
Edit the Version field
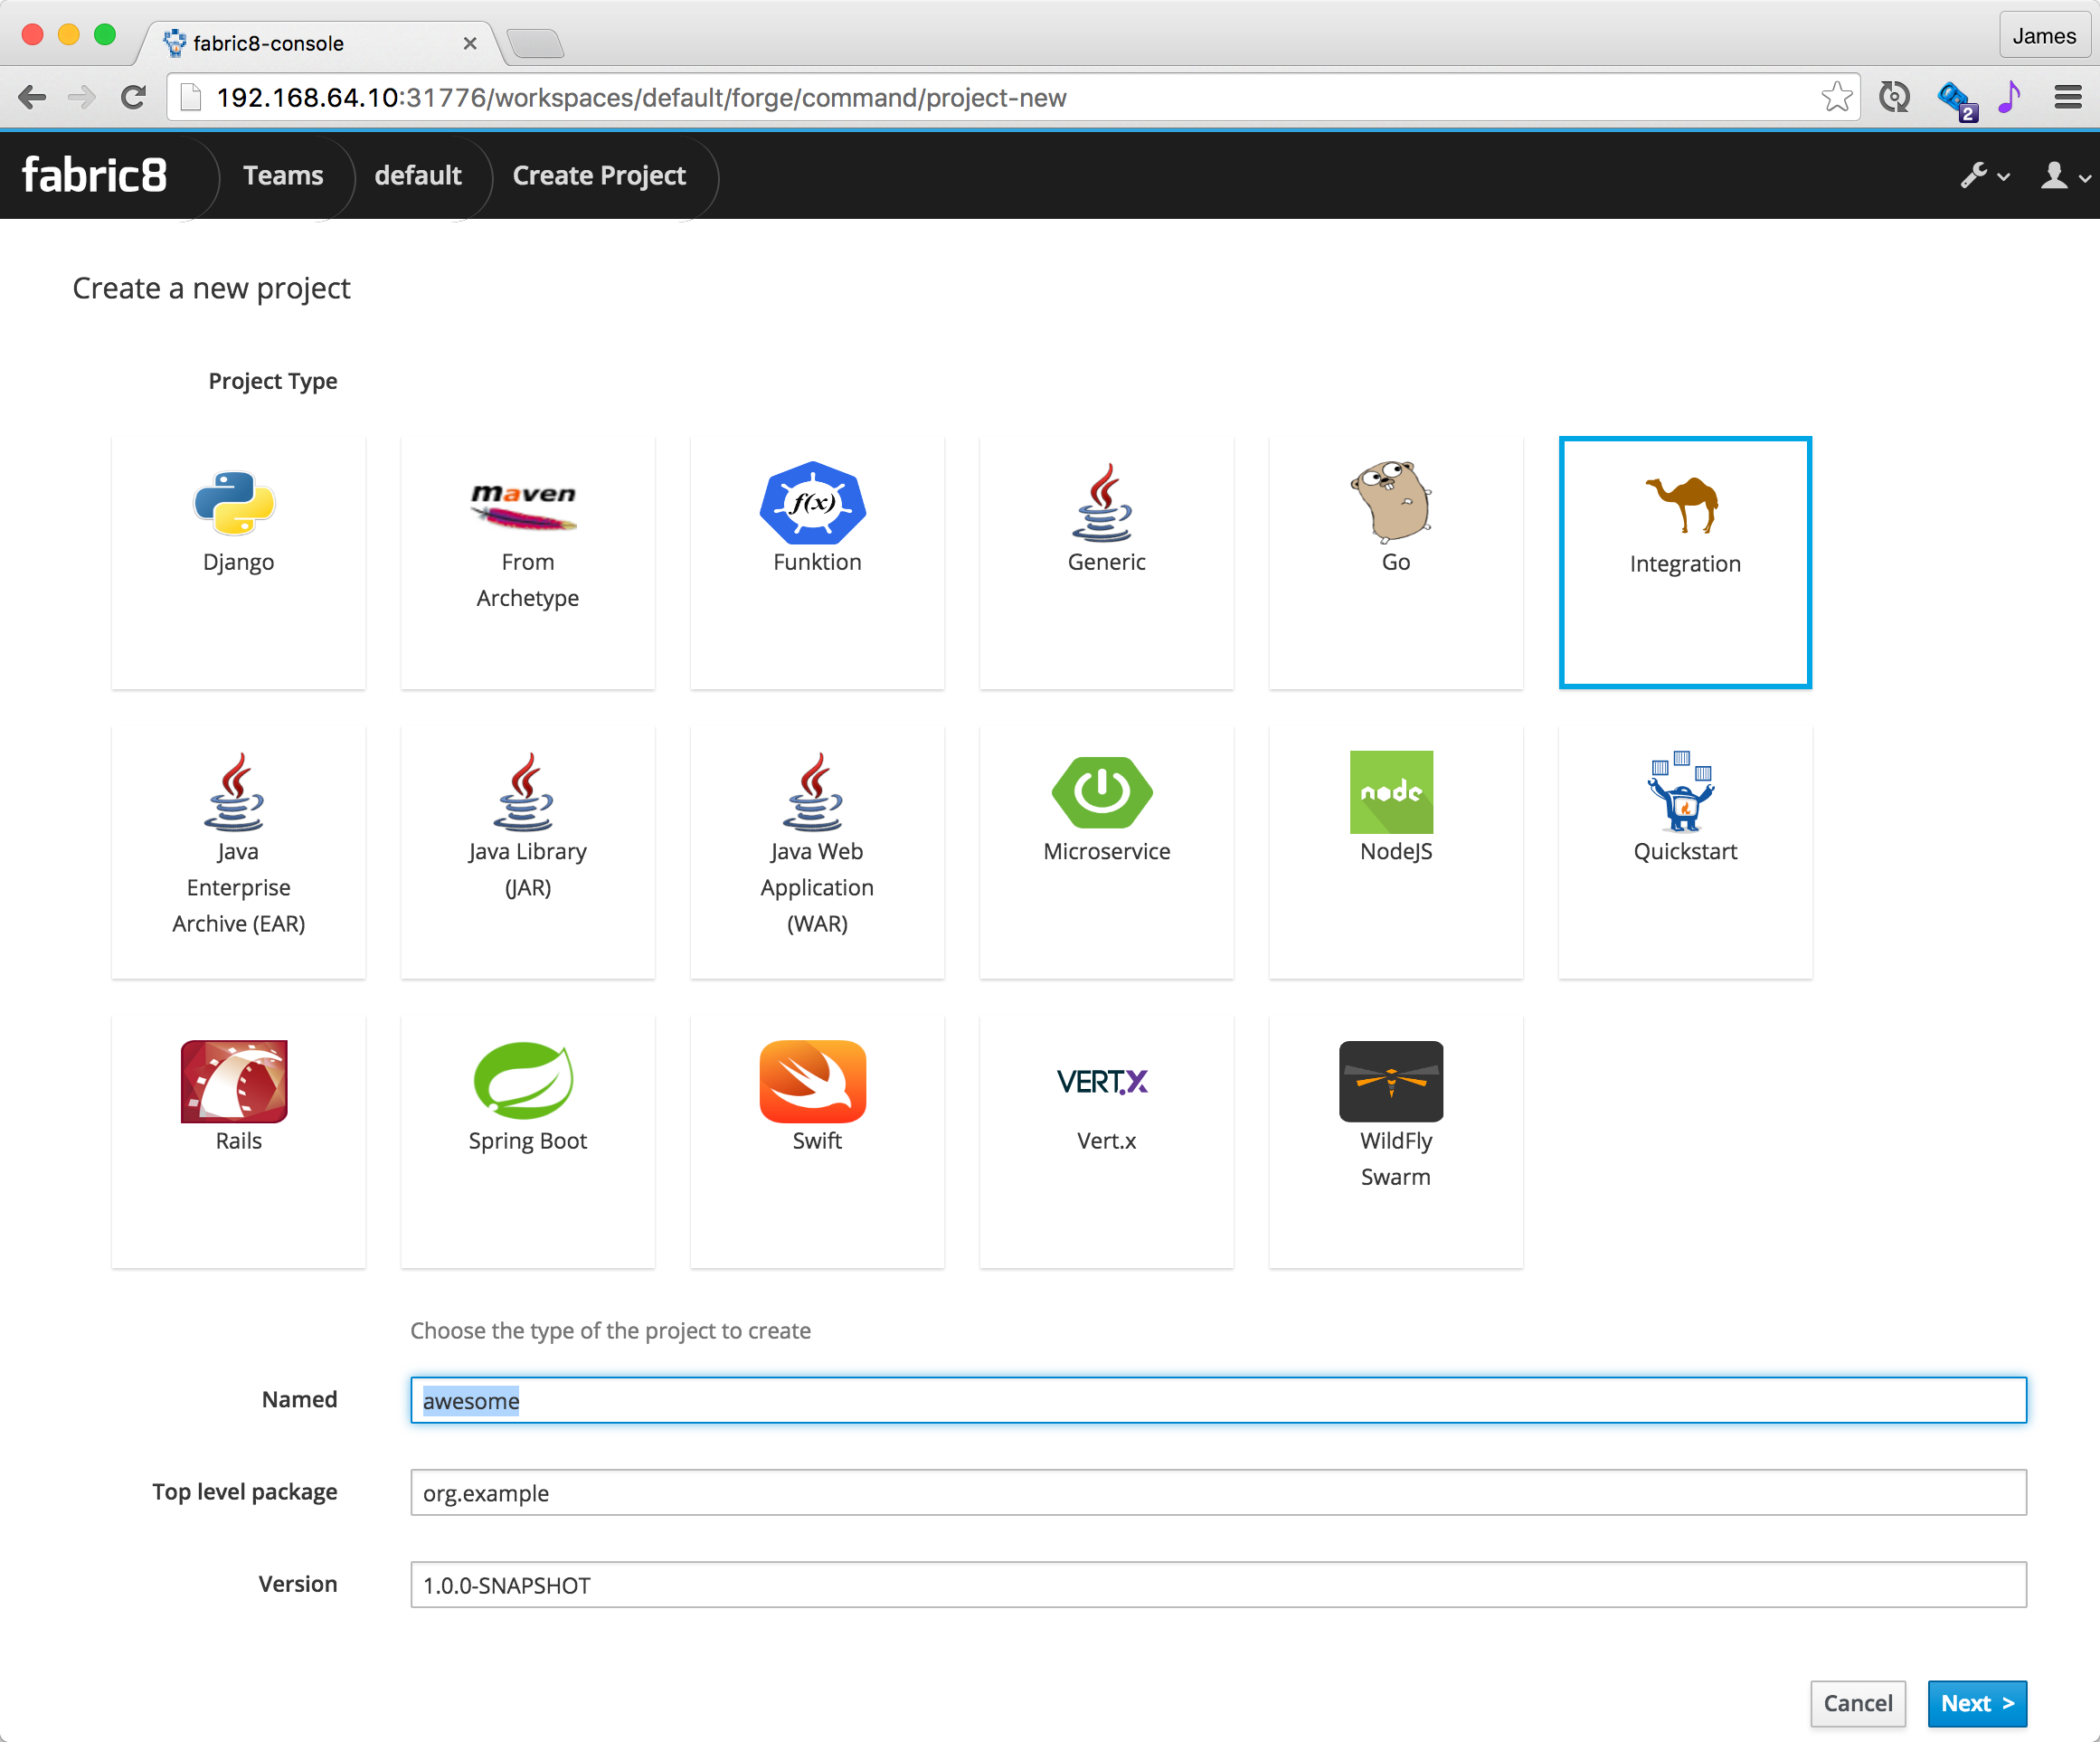click(1218, 1583)
